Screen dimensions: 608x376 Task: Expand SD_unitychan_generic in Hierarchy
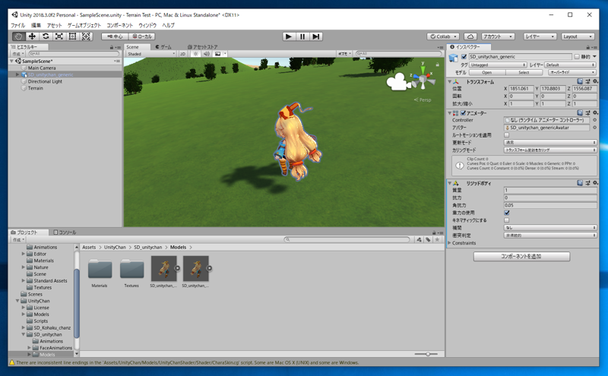coord(17,74)
